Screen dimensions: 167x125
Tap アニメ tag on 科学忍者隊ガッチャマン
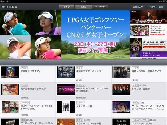24,85
